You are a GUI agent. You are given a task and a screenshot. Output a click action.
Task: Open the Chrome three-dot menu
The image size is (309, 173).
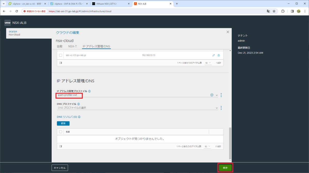(305, 11)
